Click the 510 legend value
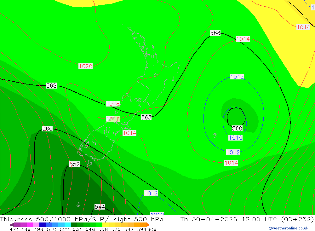The image size is (315, 231). [x=51, y=229]
